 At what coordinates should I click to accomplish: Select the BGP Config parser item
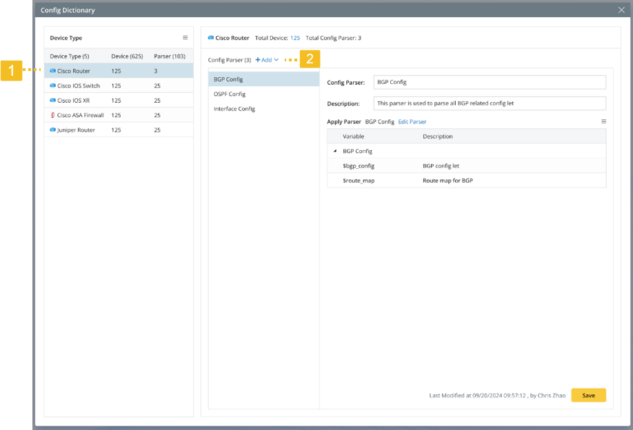(228, 79)
